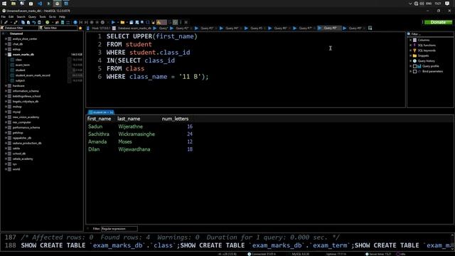Screen dimensions: 455x256
Task: Switch to the Query #9 tab
Action: pos(353,28)
